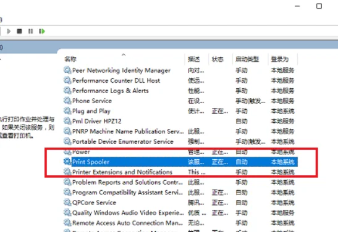Screen dimensions: 338x232
Task: Select the QPCore Service row
Action: click(x=180, y=202)
